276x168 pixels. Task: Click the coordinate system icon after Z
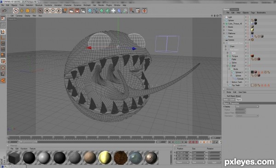[64, 11]
